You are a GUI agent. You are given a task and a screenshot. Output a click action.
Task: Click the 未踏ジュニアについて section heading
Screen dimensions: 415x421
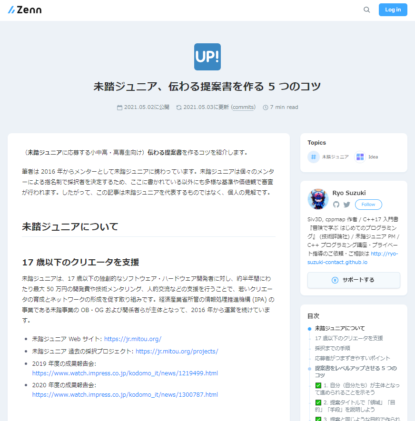pyautogui.click(x=70, y=226)
